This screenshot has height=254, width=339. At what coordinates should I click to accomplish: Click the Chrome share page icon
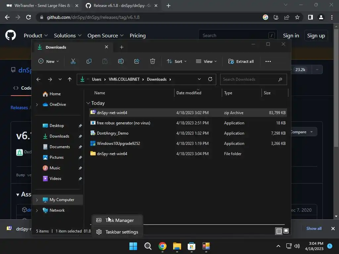tap(287, 17)
